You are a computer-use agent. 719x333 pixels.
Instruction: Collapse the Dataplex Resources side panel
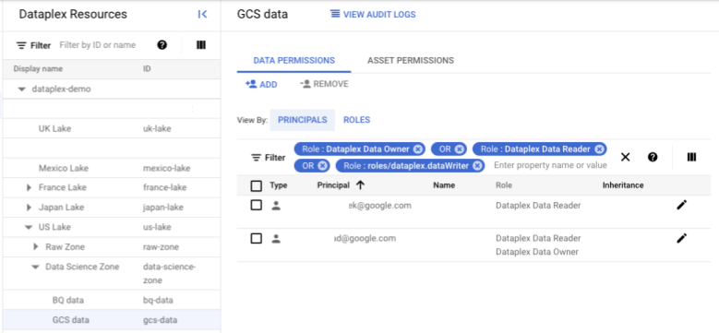point(202,14)
